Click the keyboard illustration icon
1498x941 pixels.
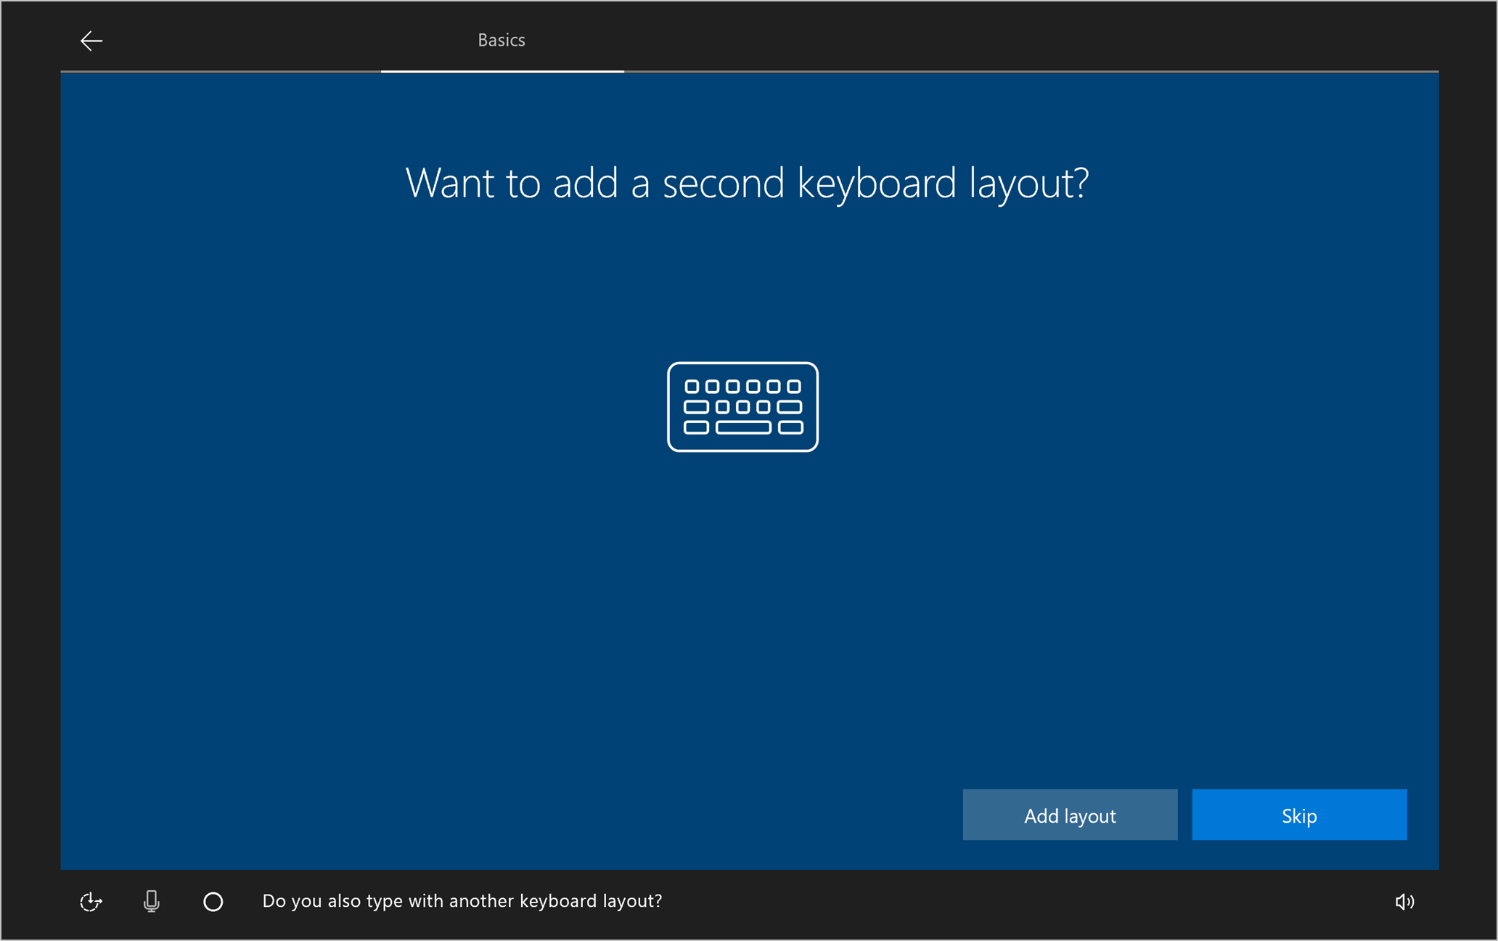(x=742, y=406)
